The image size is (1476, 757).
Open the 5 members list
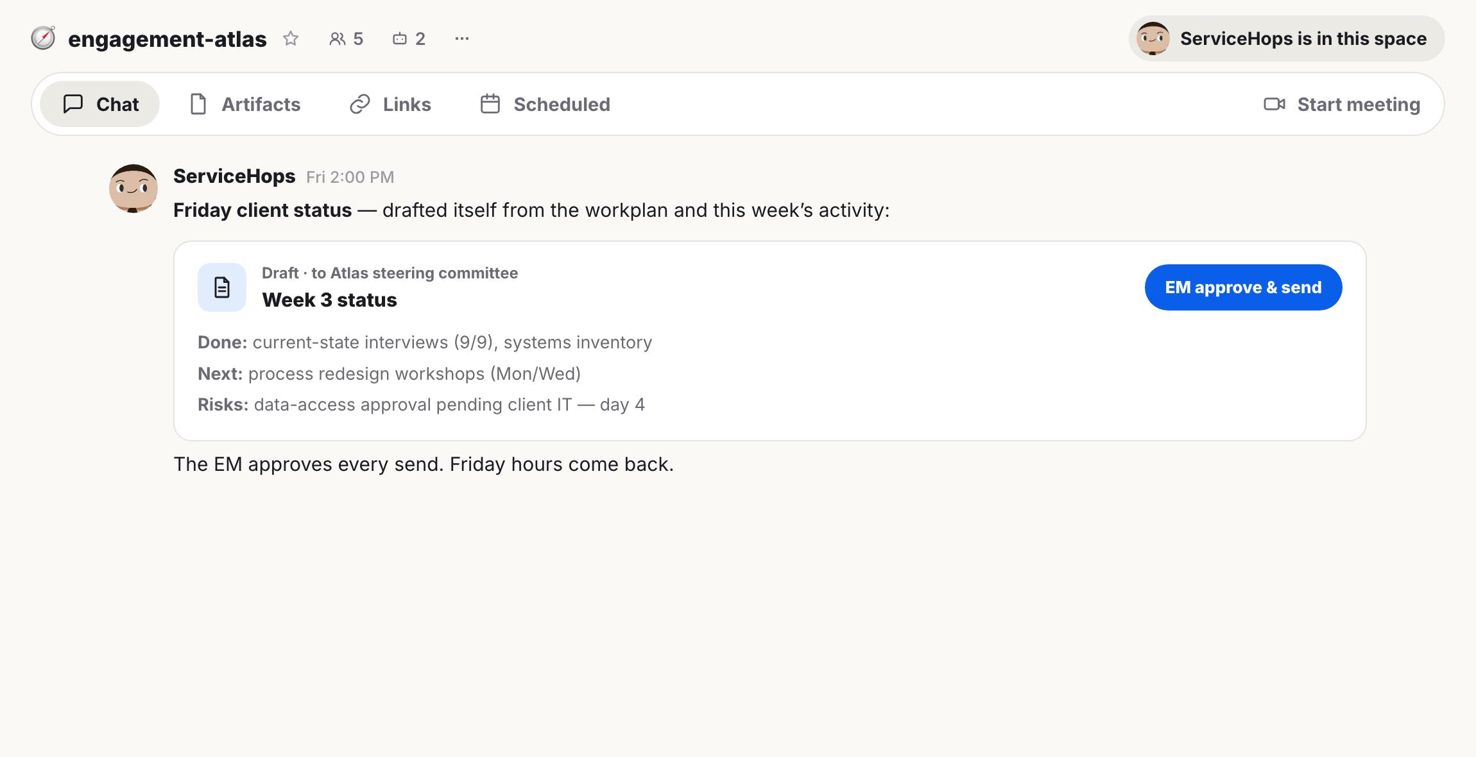347,38
